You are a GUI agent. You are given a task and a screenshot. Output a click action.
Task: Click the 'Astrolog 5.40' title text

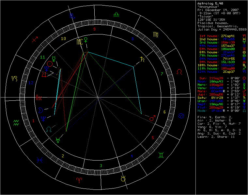(x=210, y=4)
